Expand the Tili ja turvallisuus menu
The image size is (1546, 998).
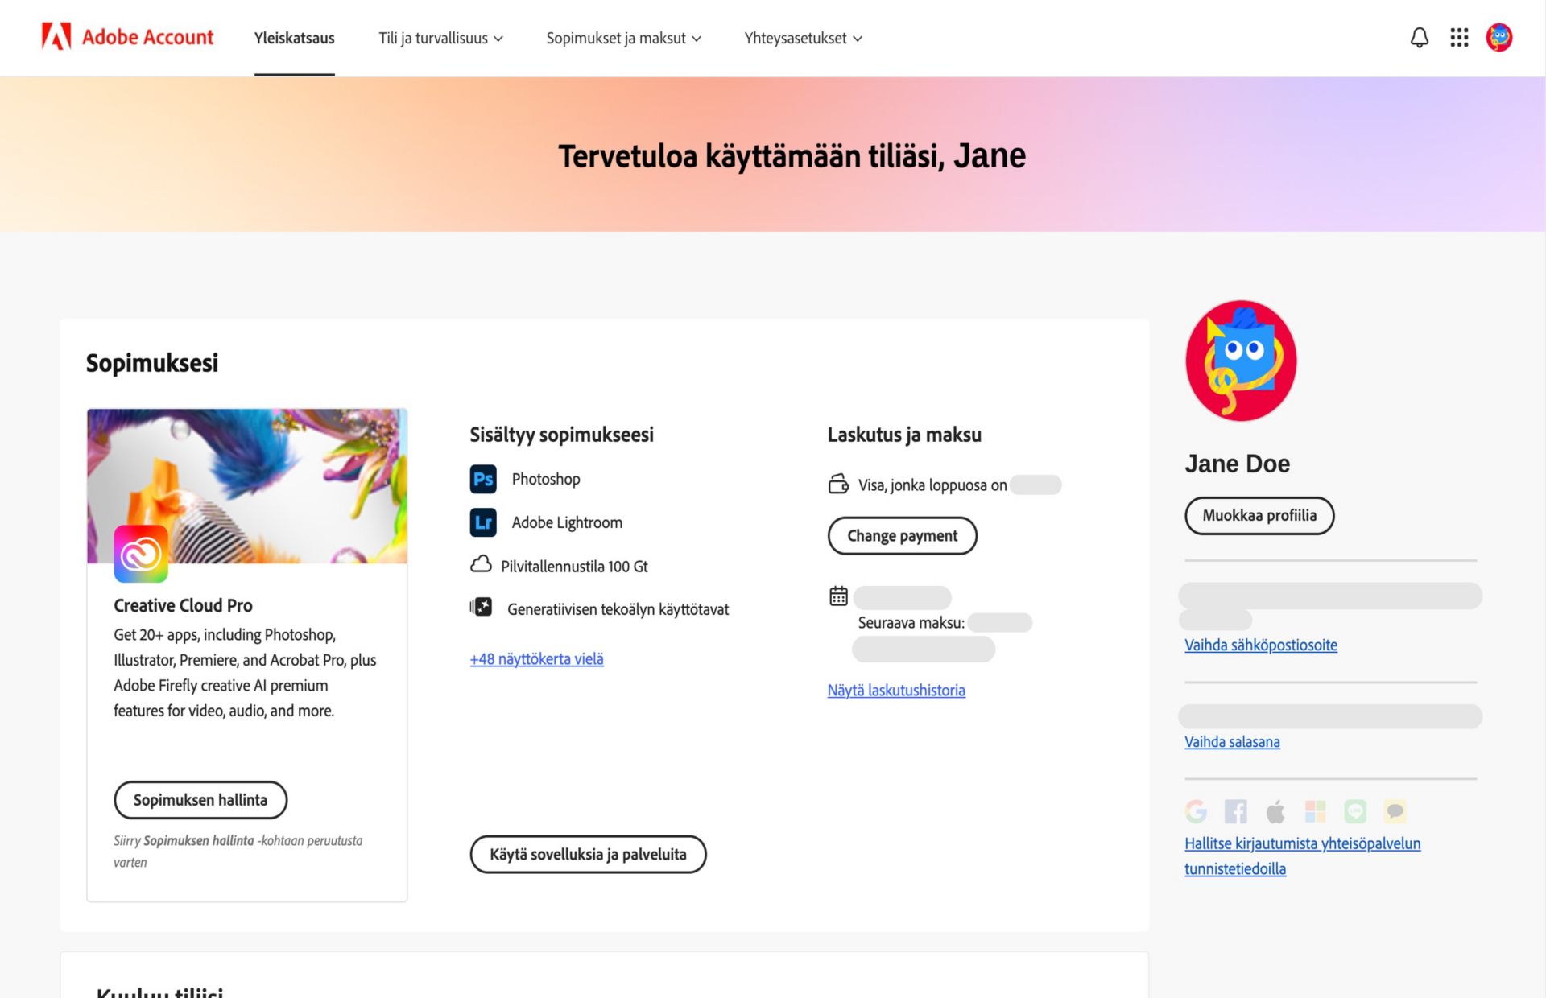pyautogui.click(x=440, y=38)
